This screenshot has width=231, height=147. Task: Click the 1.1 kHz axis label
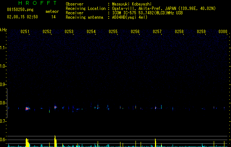[3, 48]
